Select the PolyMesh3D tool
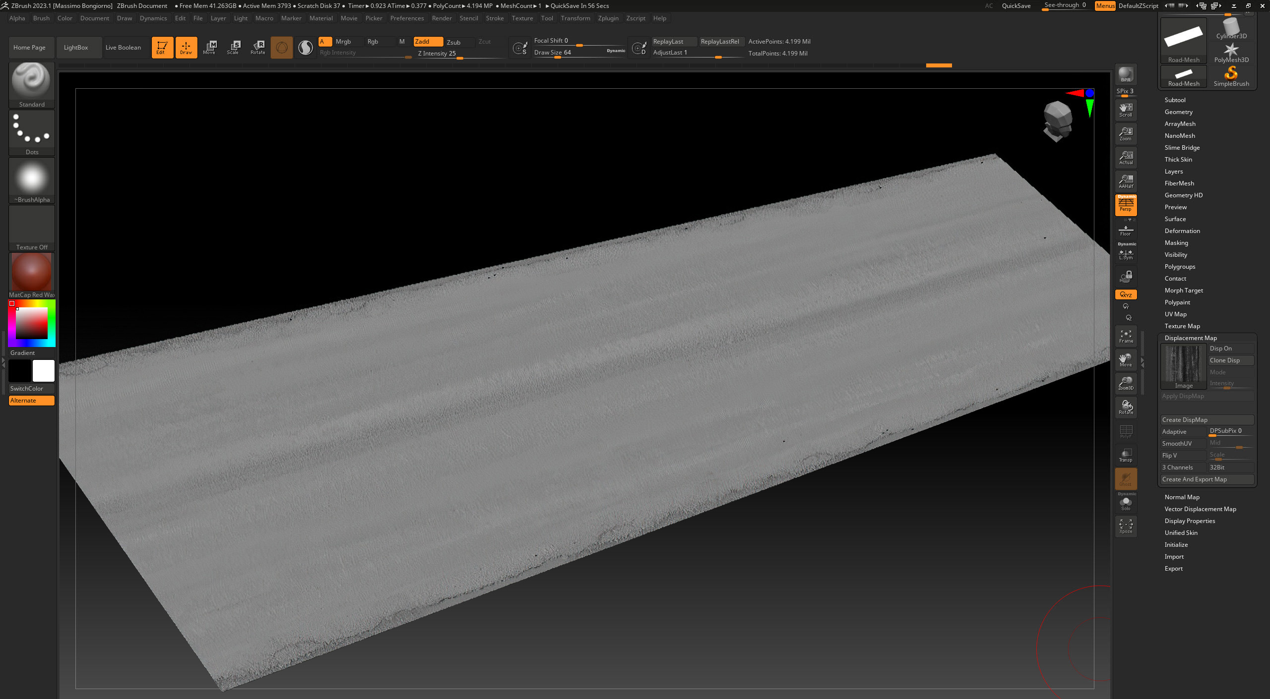This screenshot has height=699, width=1270. point(1231,53)
